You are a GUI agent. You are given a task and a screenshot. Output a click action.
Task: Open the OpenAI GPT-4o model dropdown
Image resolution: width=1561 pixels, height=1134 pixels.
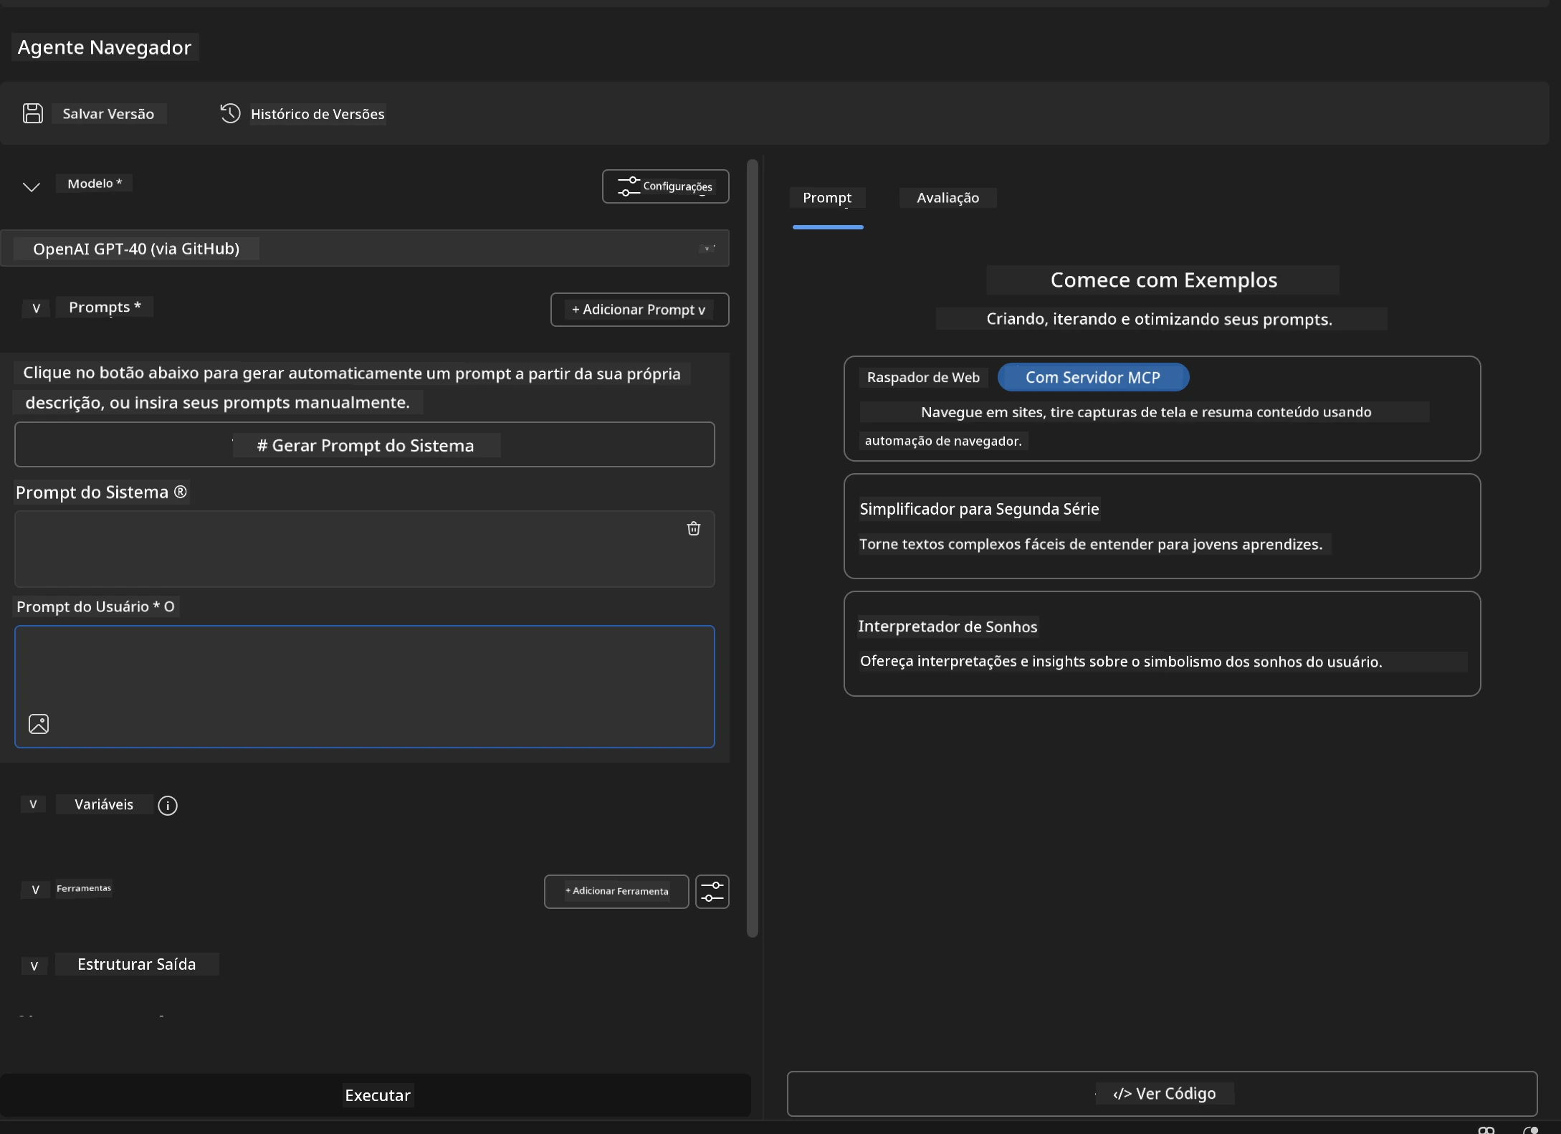pos(365,248)
